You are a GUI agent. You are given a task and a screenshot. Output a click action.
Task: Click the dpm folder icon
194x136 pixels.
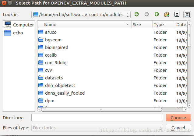[x=41, y=101]
